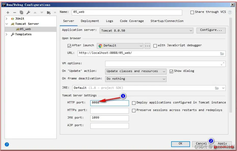
Task: Open help icon beside Share through VCS
Action: 230,12
